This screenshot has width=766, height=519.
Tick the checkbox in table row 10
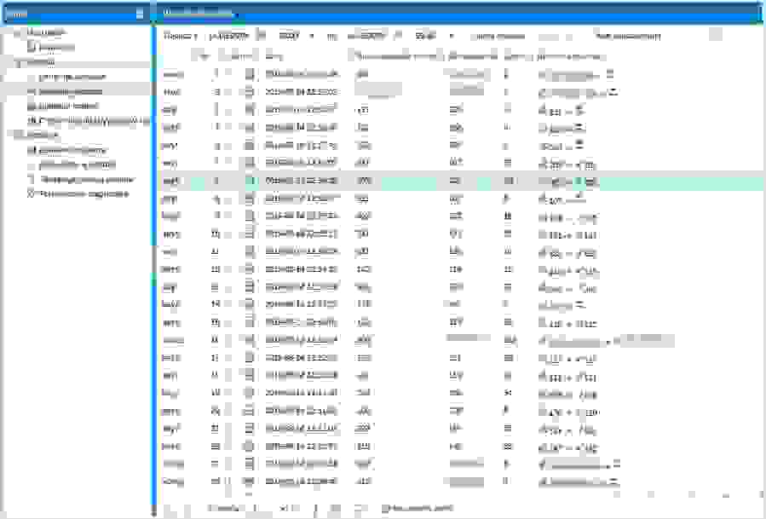coord(230,234)
